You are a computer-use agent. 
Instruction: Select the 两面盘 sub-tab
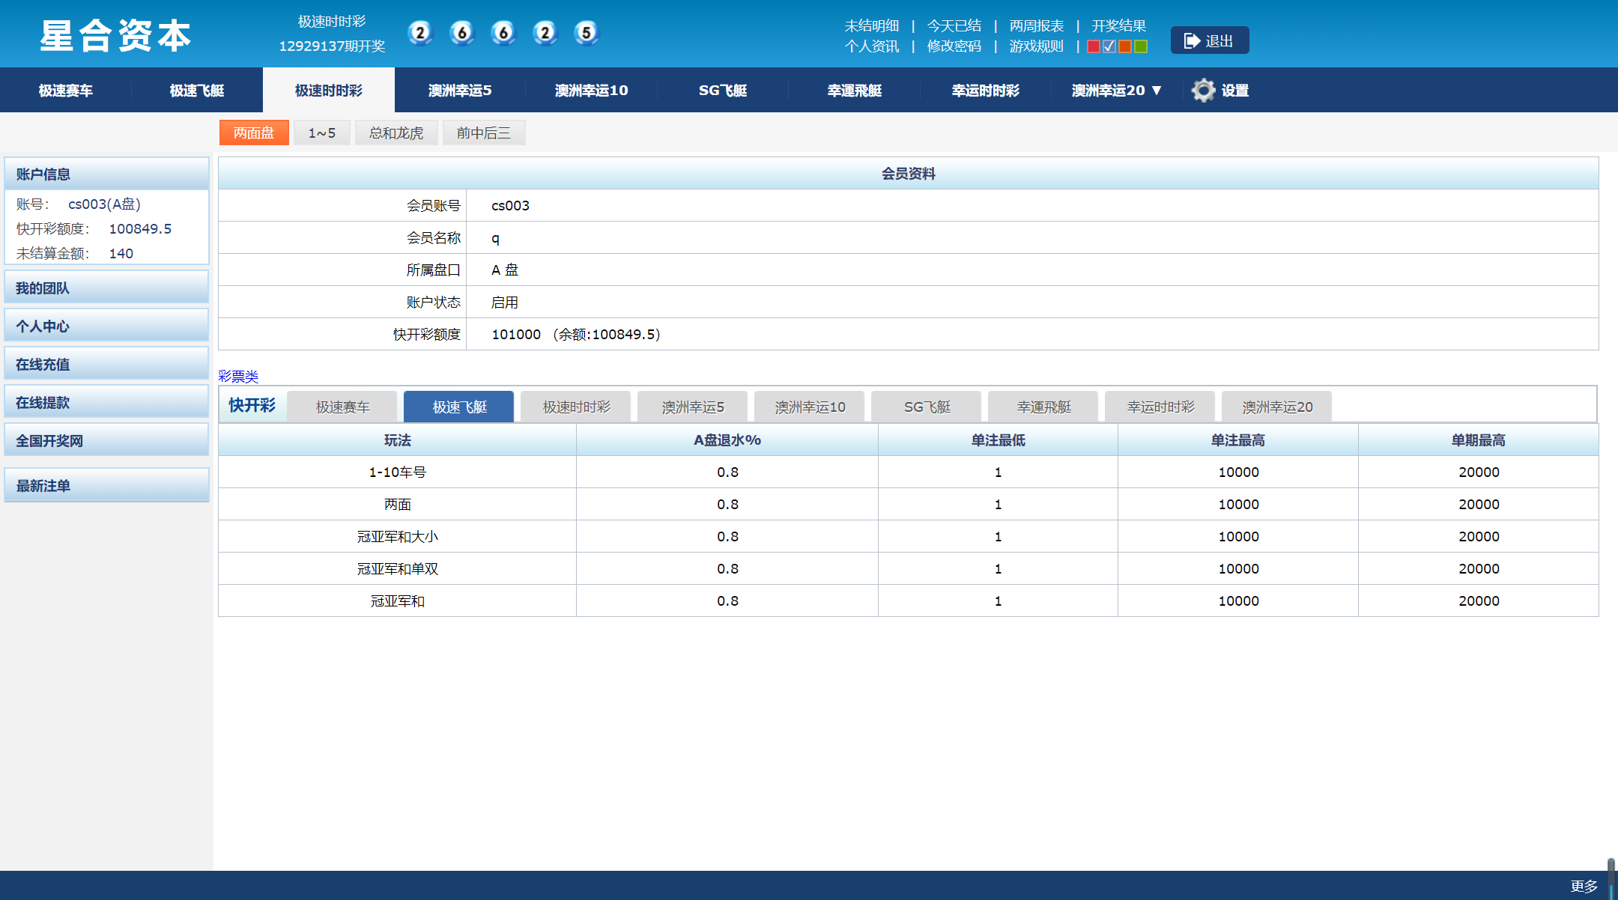(x=254, y=133)
